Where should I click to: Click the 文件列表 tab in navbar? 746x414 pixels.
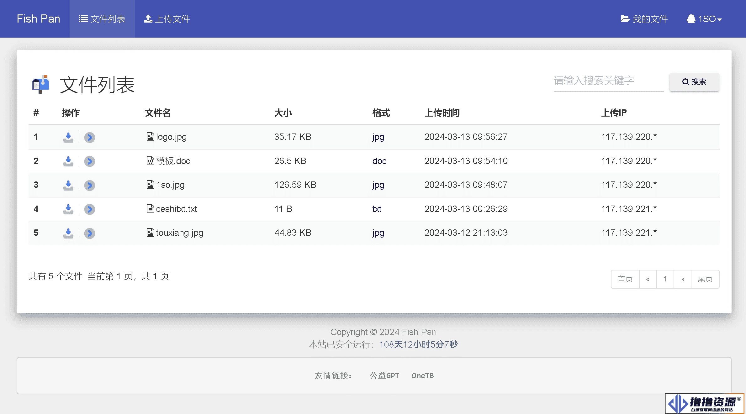103,19
